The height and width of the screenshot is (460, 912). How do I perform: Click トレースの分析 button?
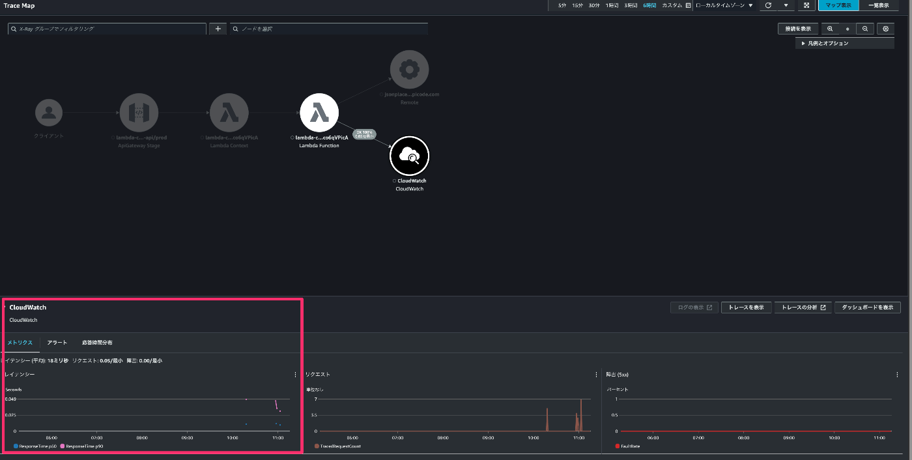pyautogui.click(x=803, y=308)
